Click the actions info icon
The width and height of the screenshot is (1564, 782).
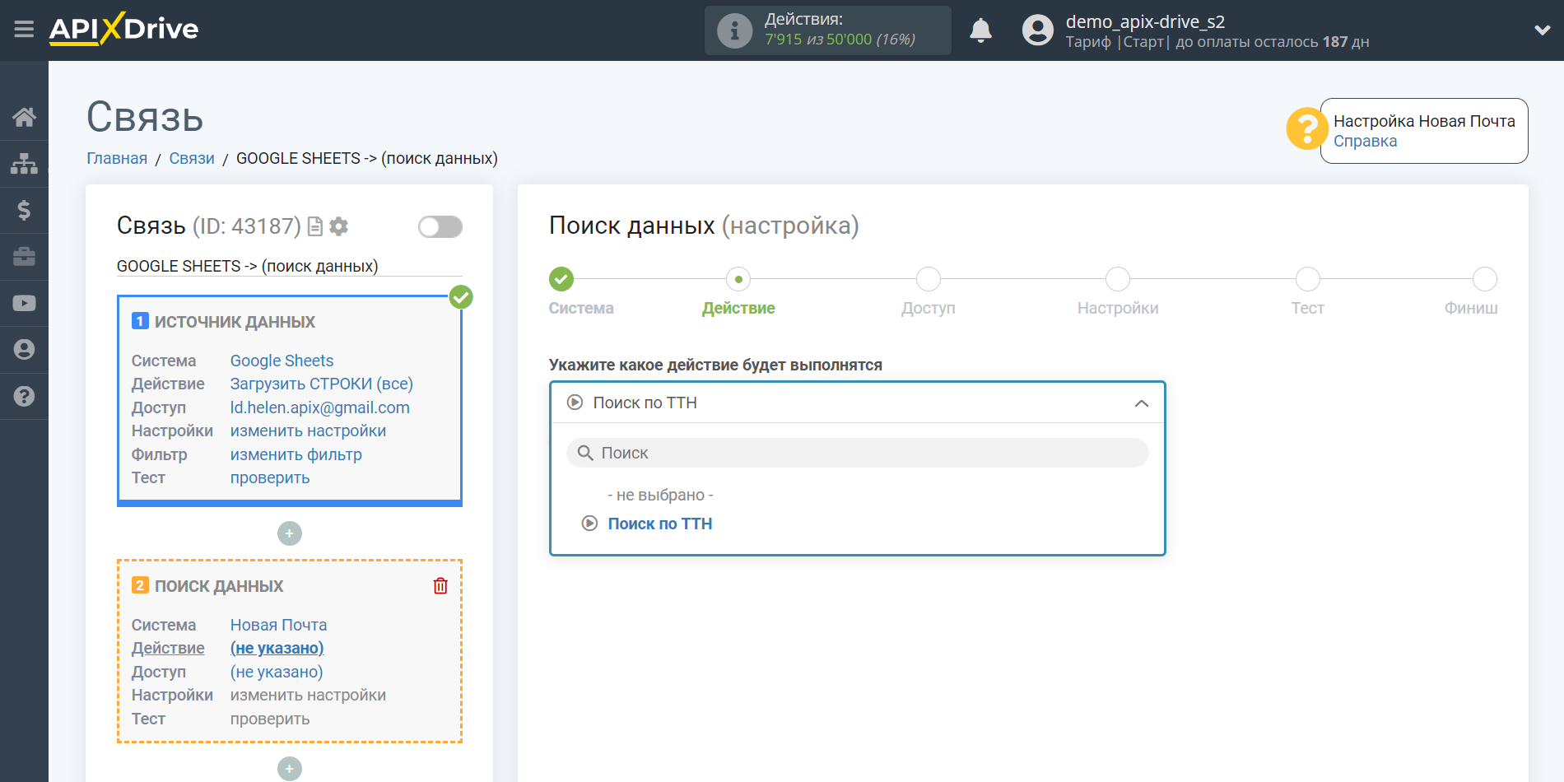coord(734,31)
